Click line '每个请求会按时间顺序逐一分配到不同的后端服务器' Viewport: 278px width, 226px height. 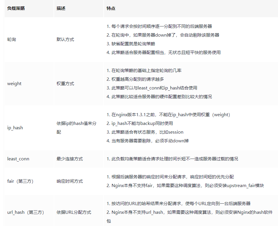coord(159,26)
